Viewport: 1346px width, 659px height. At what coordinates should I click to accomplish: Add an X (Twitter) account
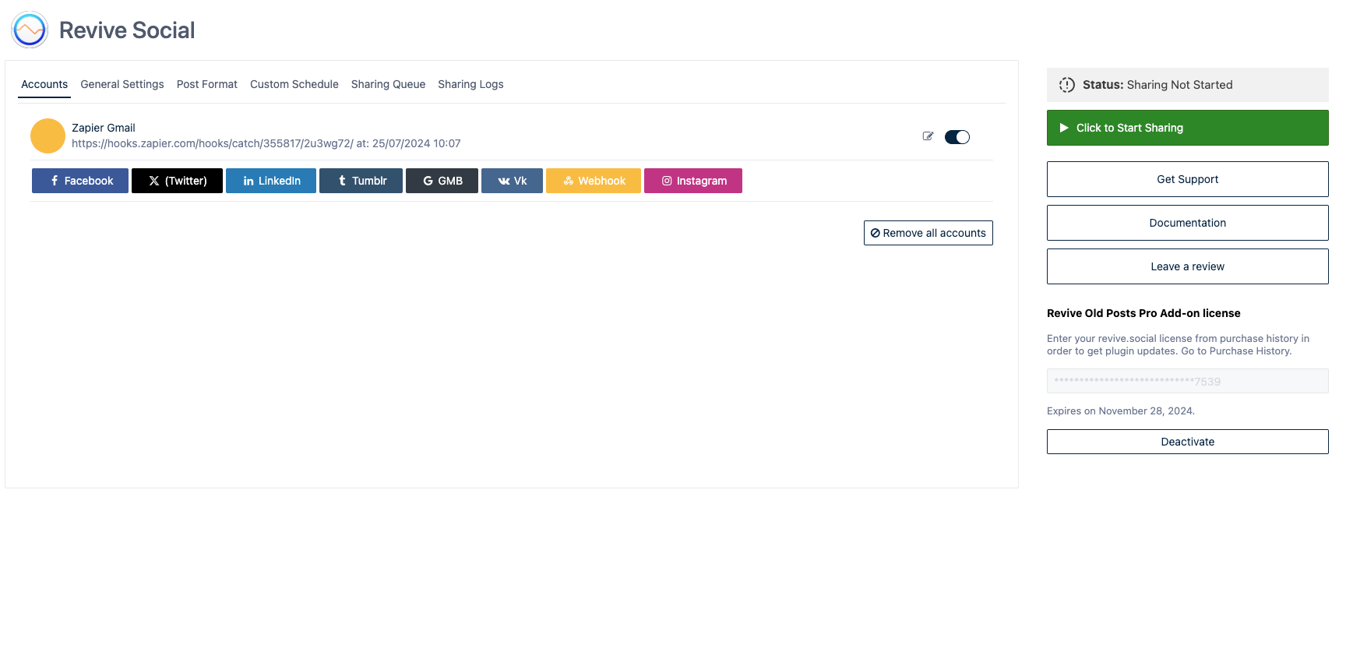click(x=177, y=181)
